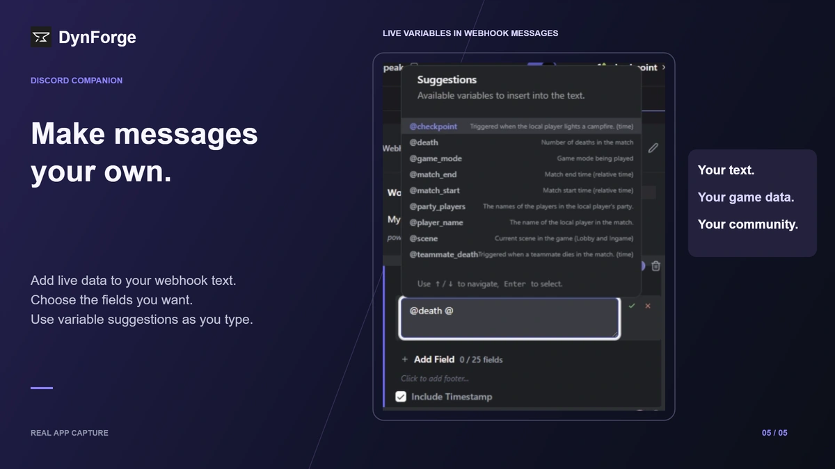Click the pencil edit icon beside the webhook

tap(653, 148)
